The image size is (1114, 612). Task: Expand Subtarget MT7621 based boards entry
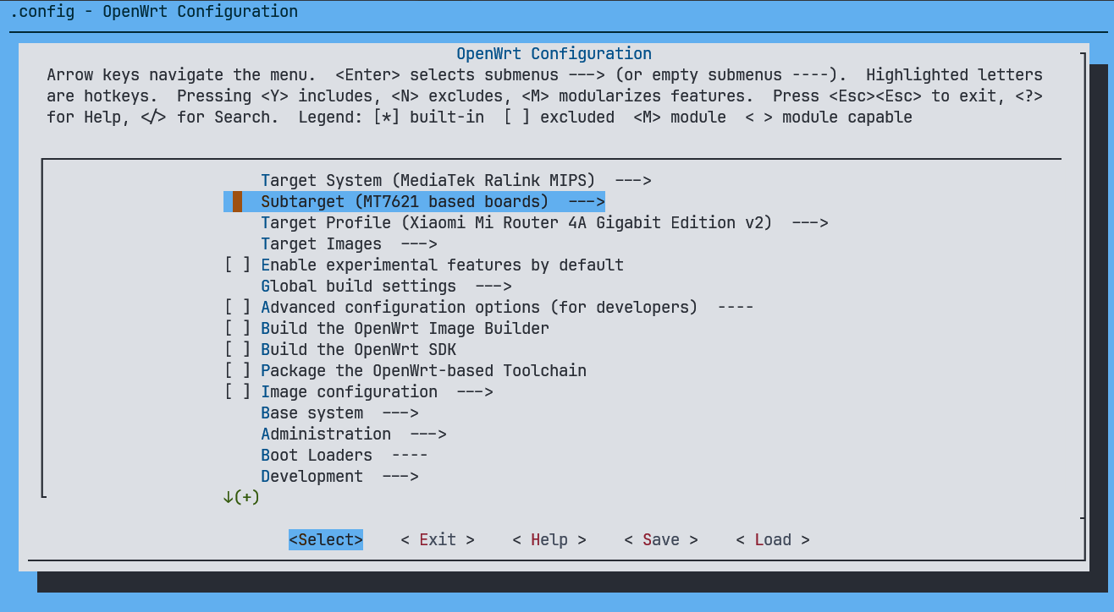[x=432, y=202]
